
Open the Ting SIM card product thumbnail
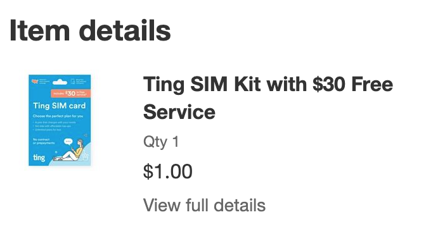pos(60,120)
